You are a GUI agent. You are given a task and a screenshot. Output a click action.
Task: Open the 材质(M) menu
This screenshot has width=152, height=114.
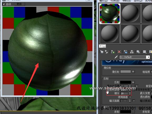coord(115,1)
